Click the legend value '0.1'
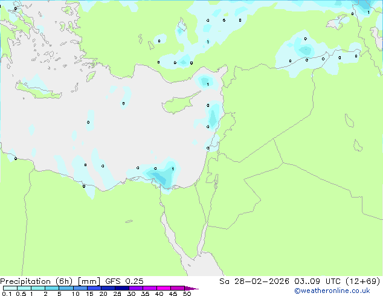Viewport: 383px width, 296px height. coord(7,294)
